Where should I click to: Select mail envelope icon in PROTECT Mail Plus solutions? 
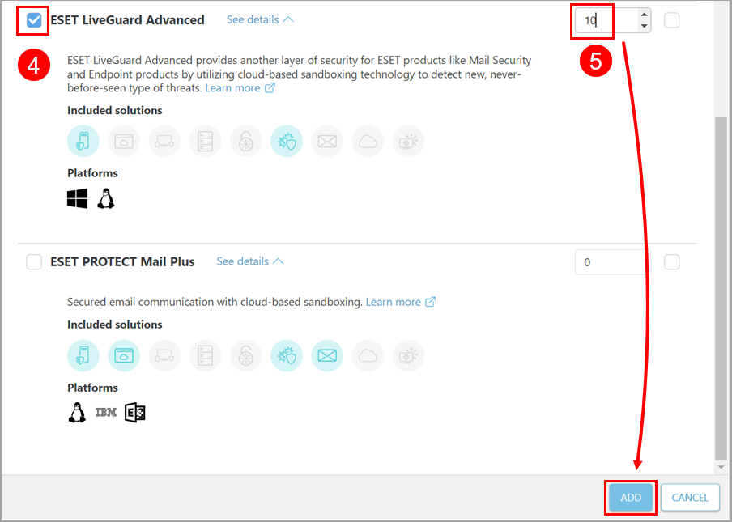(x=327, y=355)
